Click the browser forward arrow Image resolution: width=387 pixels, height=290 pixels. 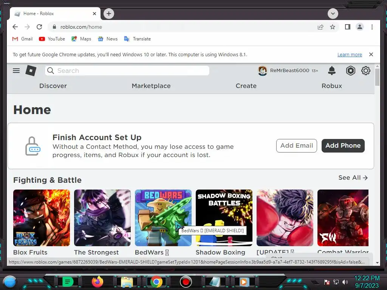27,27
